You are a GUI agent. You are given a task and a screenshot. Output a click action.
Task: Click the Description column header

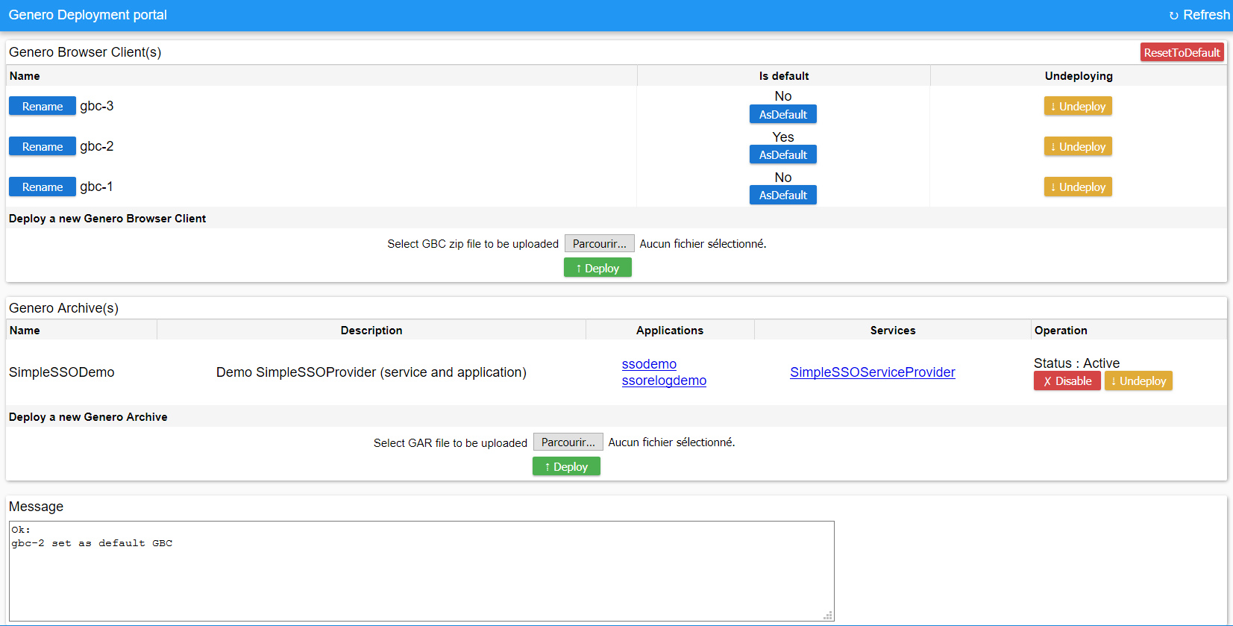[371, 331]
